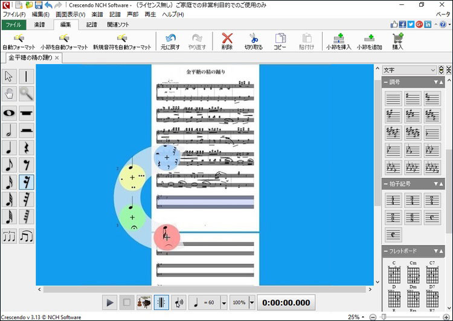Switch to the 関連ソフト ribbon tab

click(x=118, y=25)
